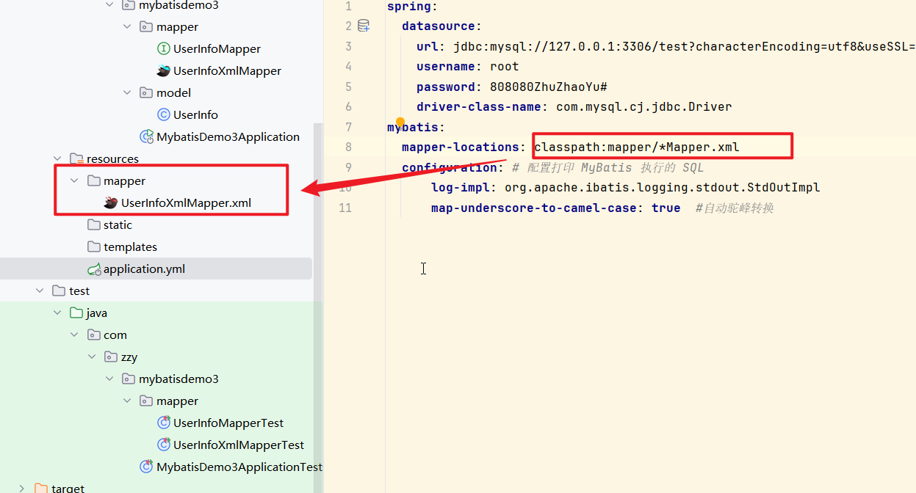Click the jdbc:mysql url value
Image resolution: width=916 pixels, height=493 pixels.
point(684,47)
